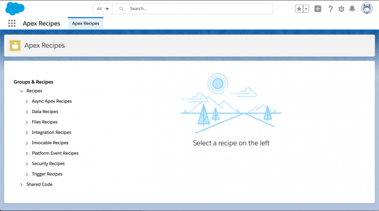
Task: Select Data Recipes label
Action: click(x=45, y=112)
